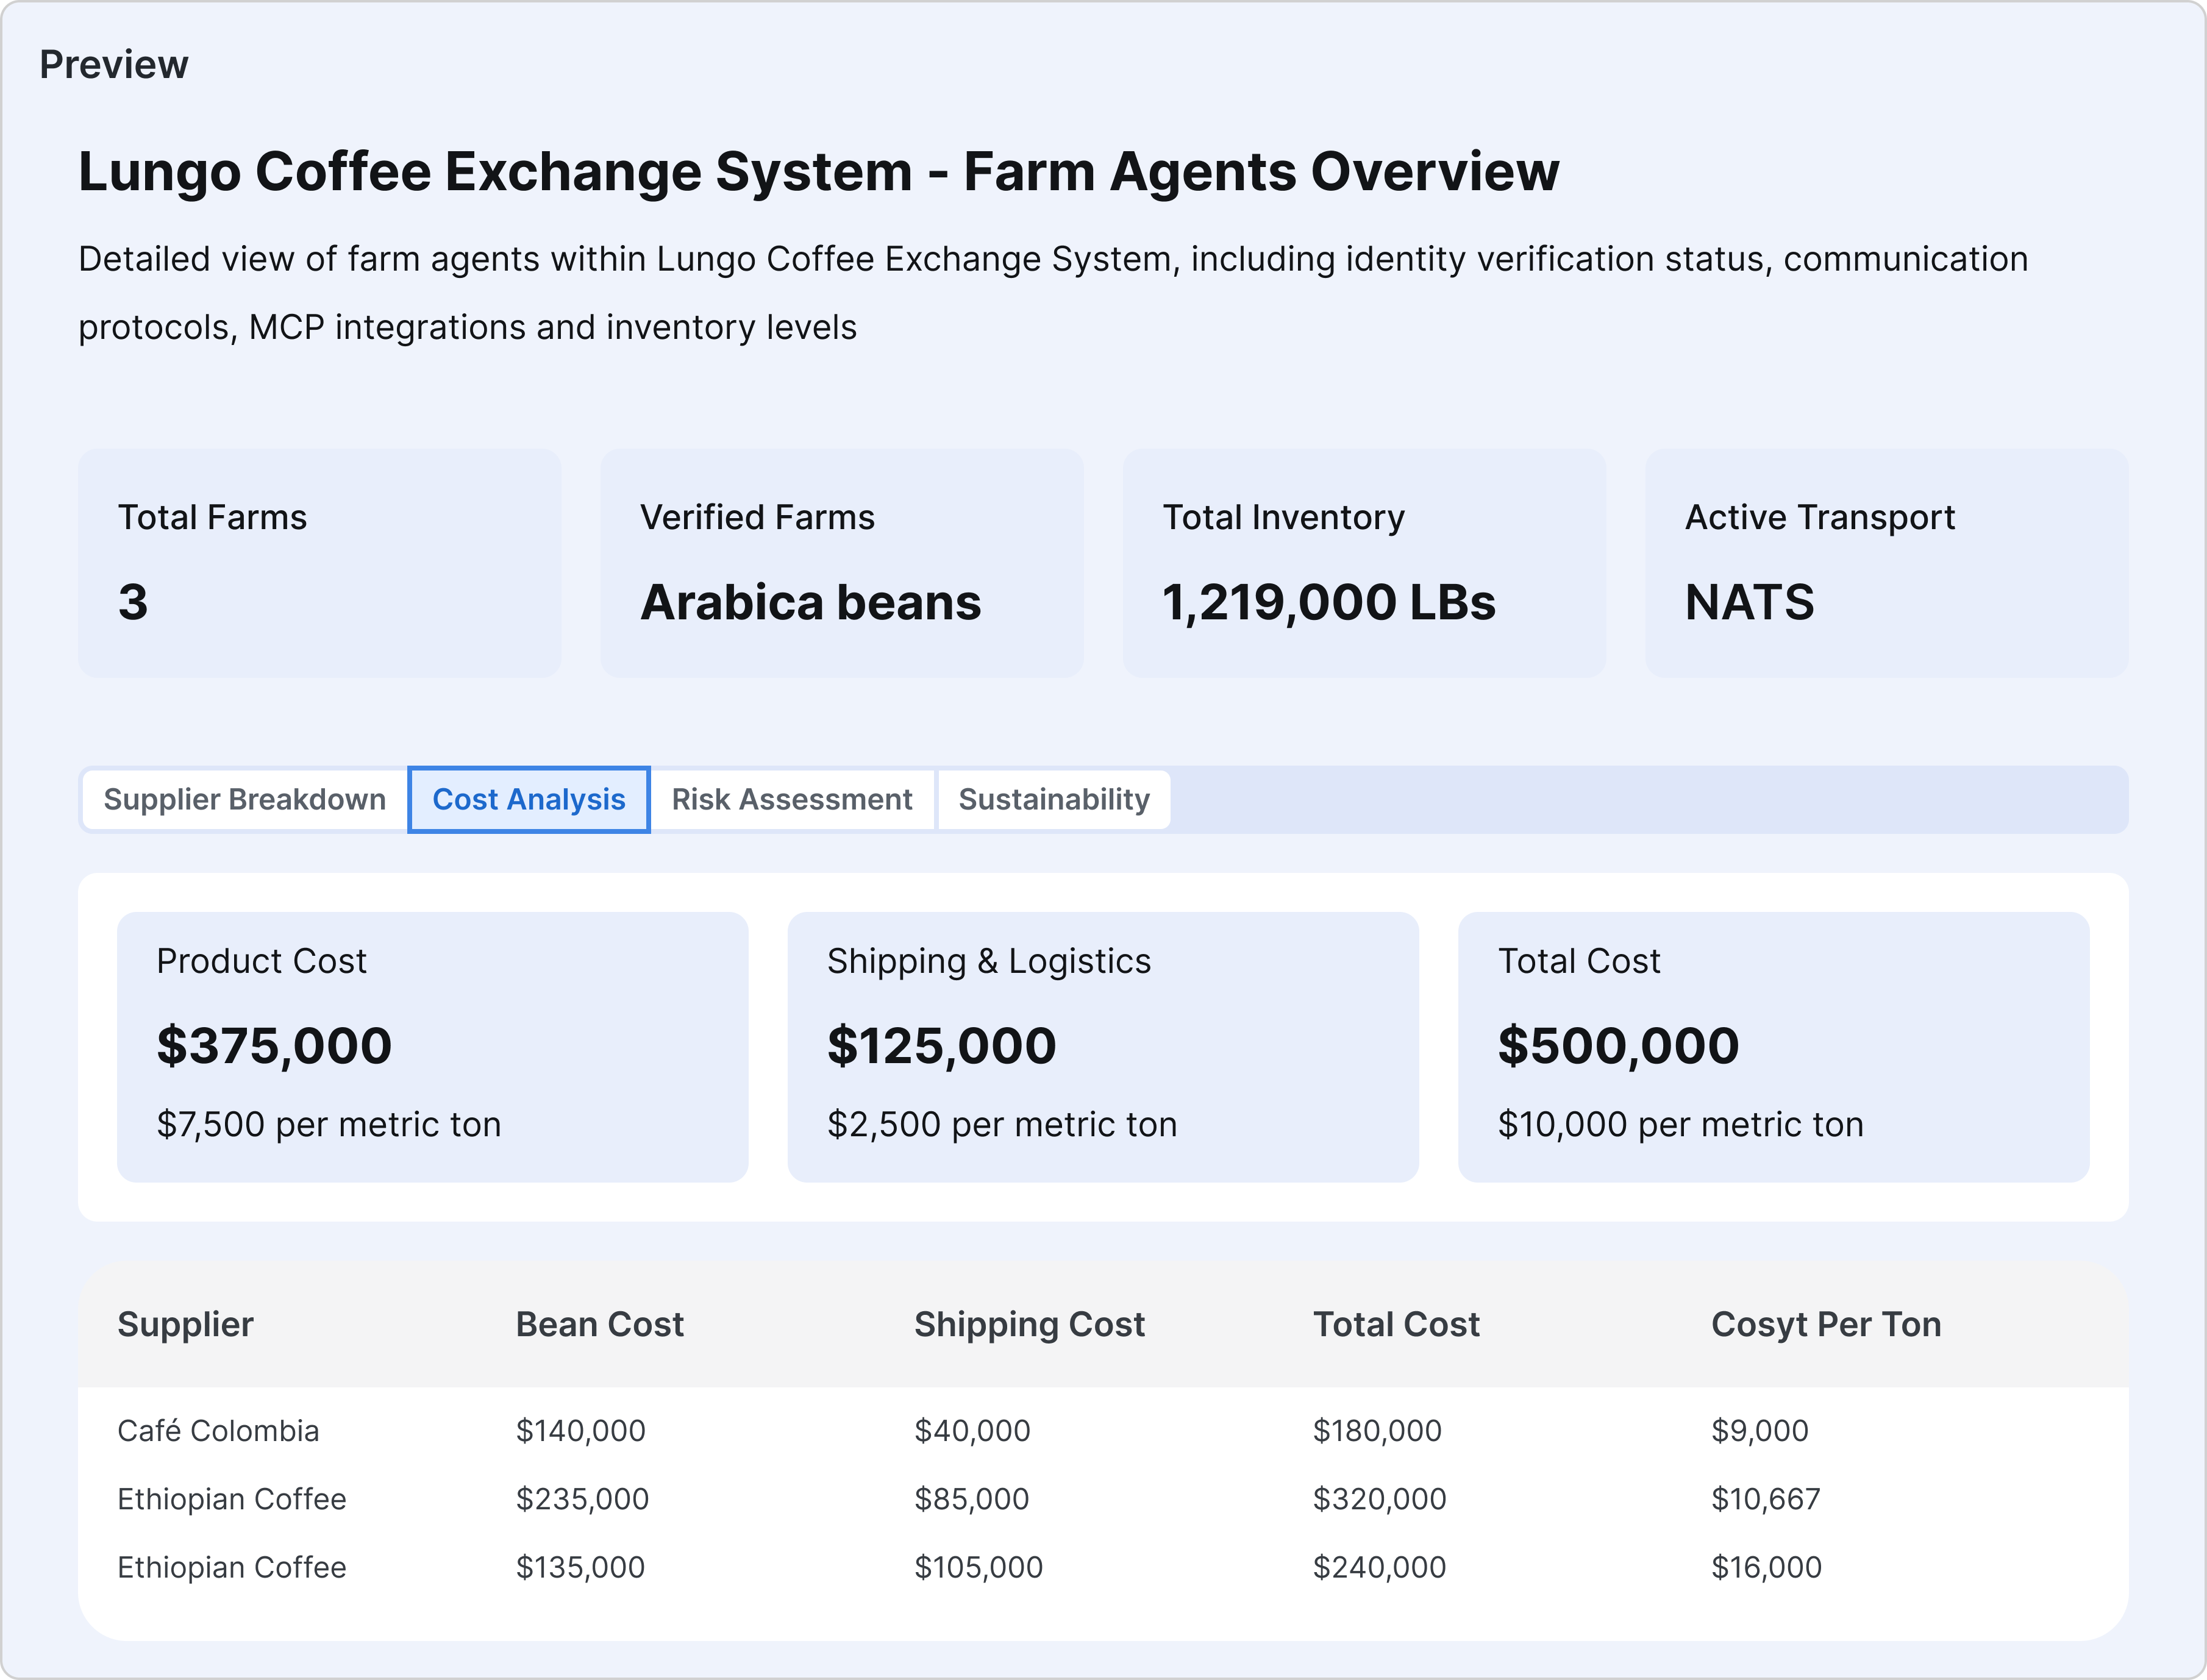Click the Total Farms card
Screen dimensions: 2207x1680
click(319, 562)
